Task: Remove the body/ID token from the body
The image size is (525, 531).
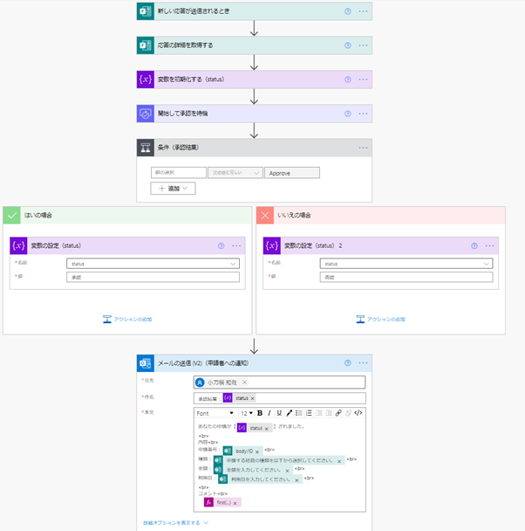Action: click(x=257, y=452)
